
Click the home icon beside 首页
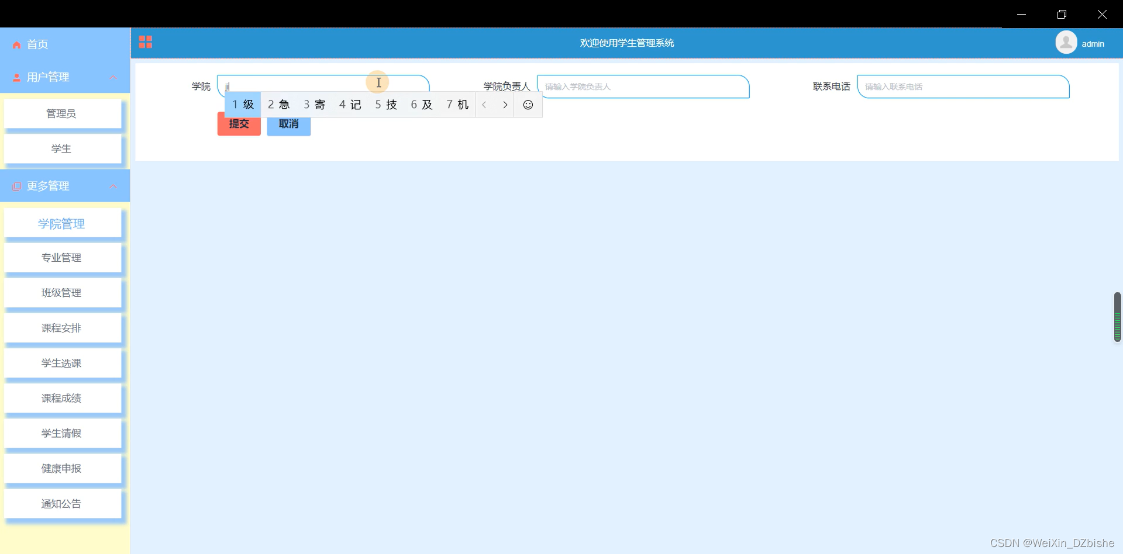pos(17,45)
